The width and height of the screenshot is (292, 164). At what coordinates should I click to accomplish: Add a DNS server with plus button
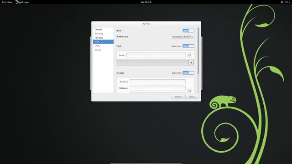pyautogui.click(x=191, y=63)
